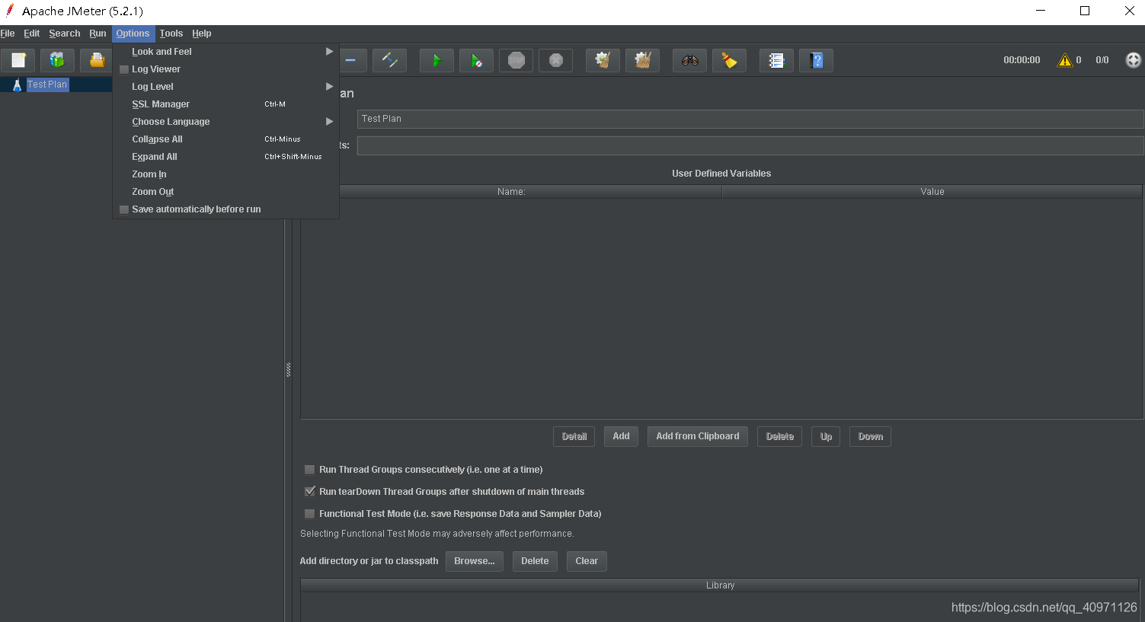Click the warning triangle log icon
Screen dimensions: 1145x622
[1065, 60]
